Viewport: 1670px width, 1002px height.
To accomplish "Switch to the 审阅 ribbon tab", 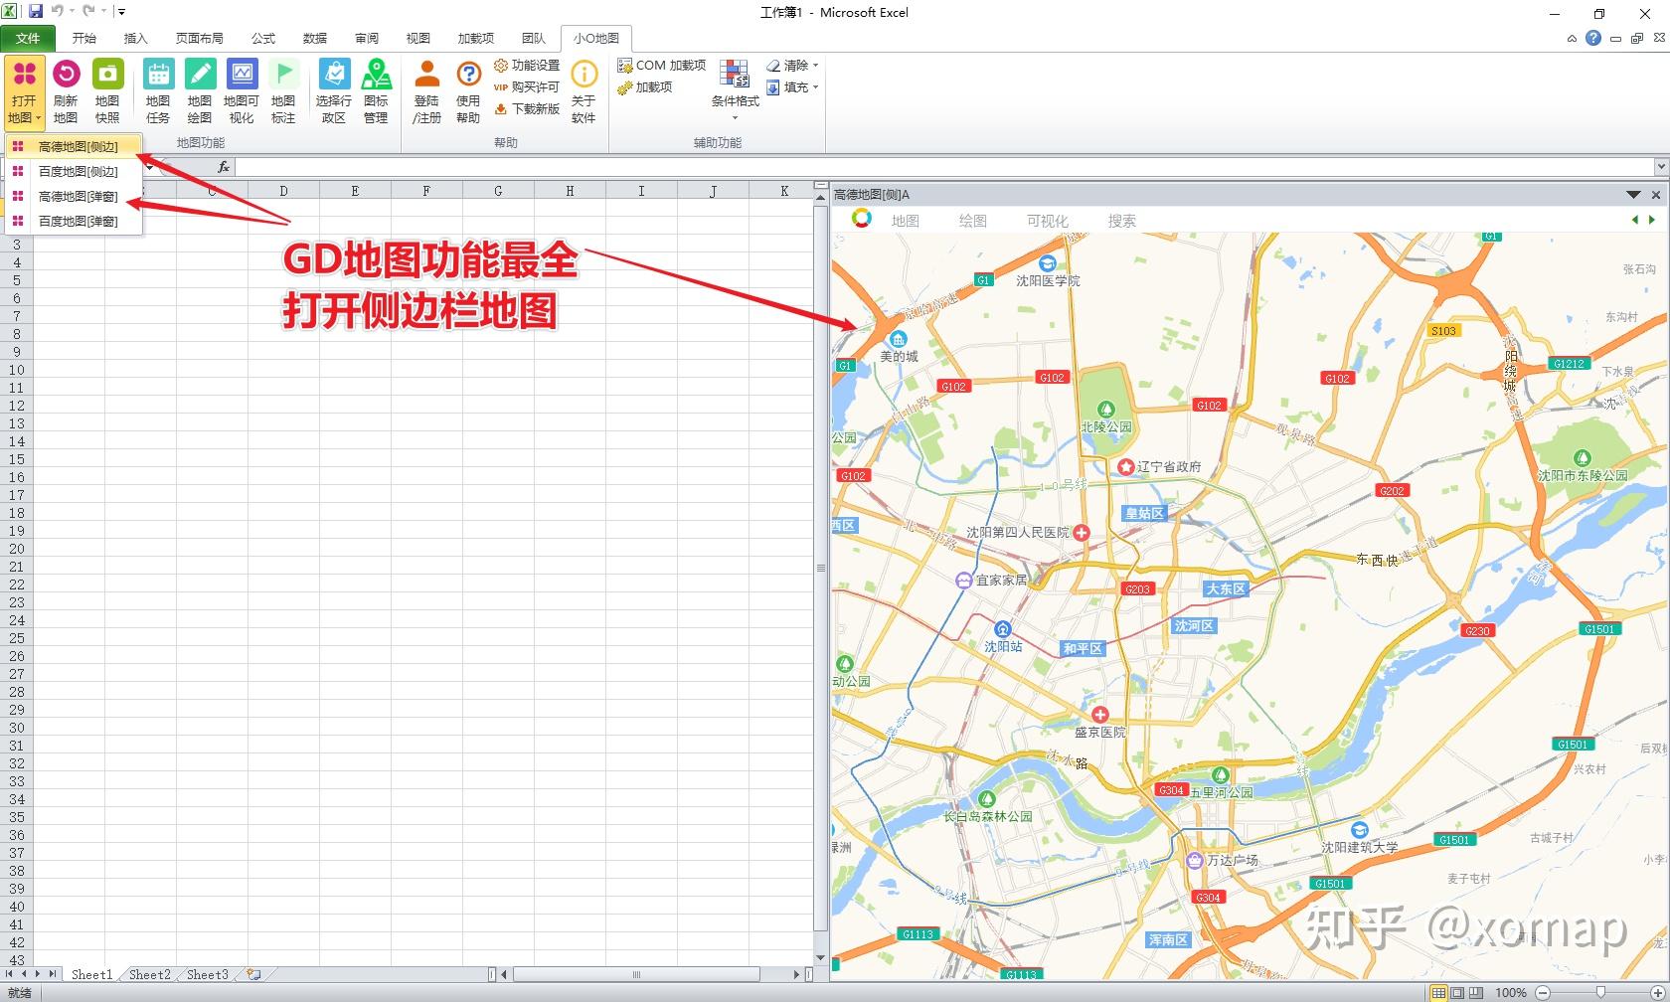I will [367, 38].
